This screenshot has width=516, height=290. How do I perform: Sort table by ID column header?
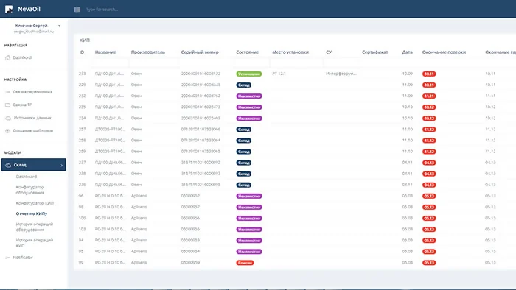[82, 52]
